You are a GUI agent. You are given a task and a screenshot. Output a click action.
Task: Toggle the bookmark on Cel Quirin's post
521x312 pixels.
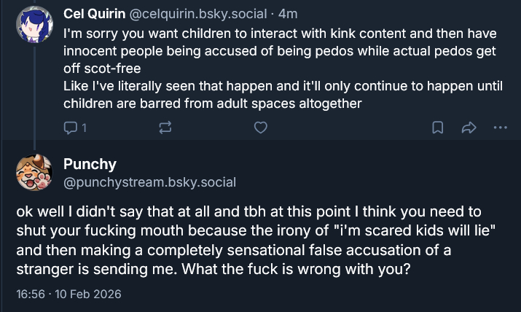438,128
